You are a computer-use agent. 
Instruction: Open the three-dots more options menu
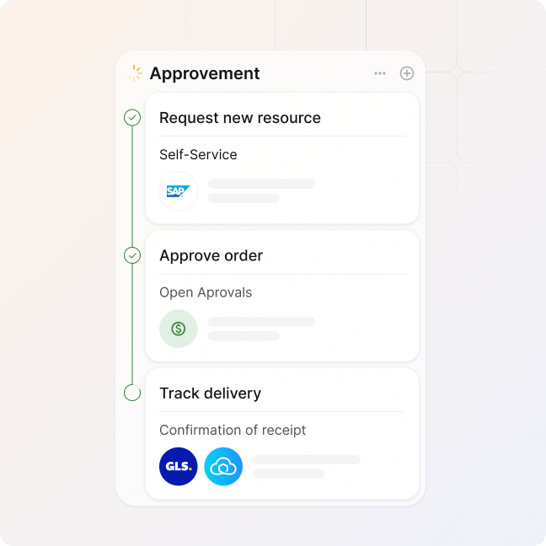click(x=380, y=73)
